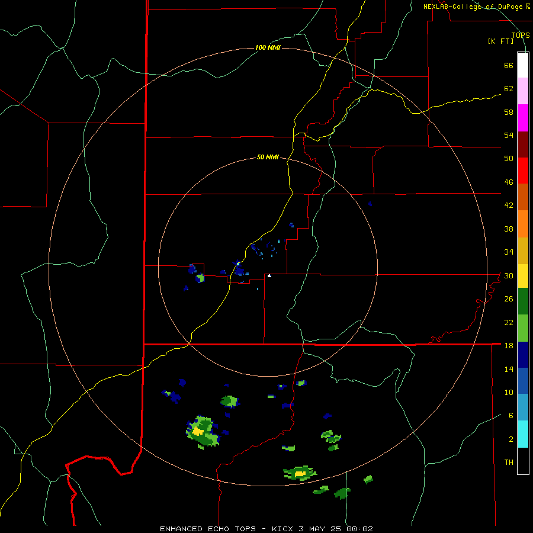Viewport: 533px width, 533px height.
Task: Click the 62 legend value
Action: (x=509, y=88)
